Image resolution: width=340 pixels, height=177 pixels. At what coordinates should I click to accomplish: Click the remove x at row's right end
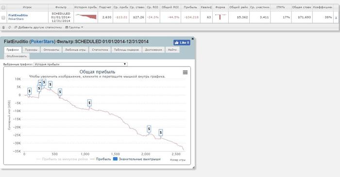click(x=336, y=17)
